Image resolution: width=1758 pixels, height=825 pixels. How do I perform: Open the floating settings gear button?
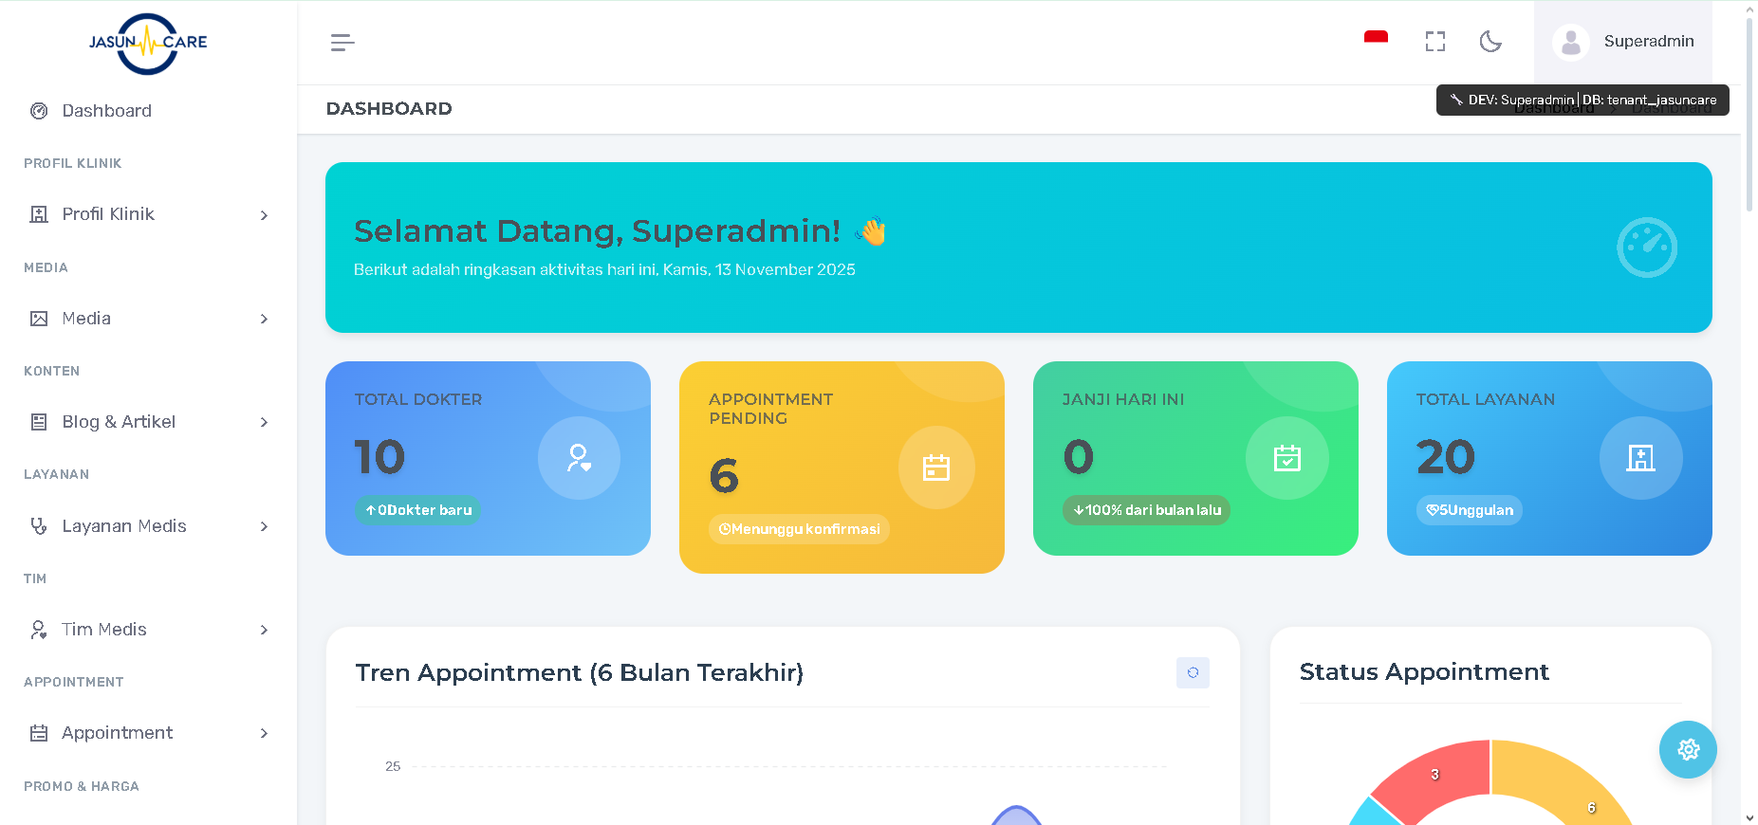(1688, 750)
